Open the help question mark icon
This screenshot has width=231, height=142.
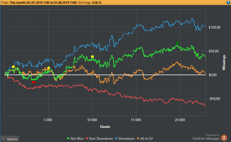point(228,3)
